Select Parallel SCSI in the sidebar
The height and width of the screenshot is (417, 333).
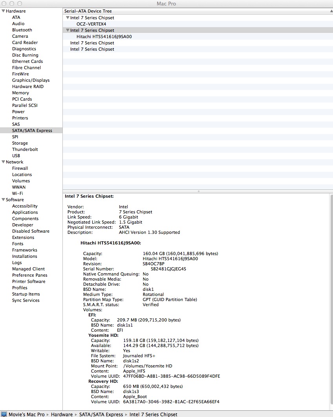tap(25, 106)
